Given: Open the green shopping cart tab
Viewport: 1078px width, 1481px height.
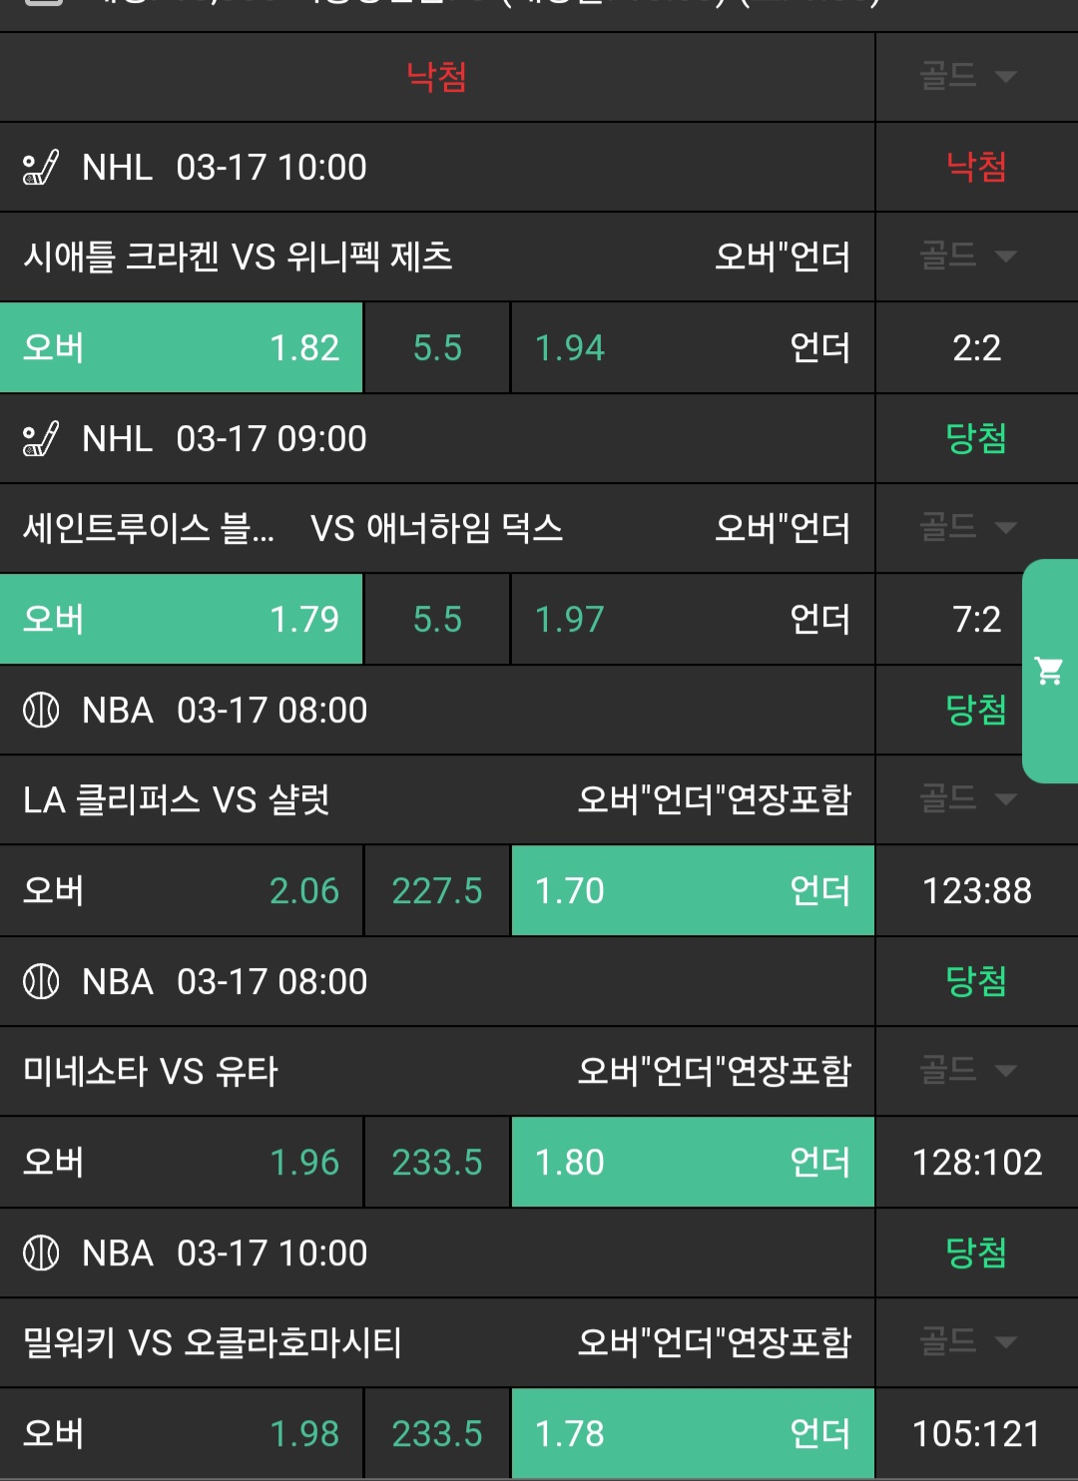Looking at the screenshot, I should click(x=1049, y=671).
